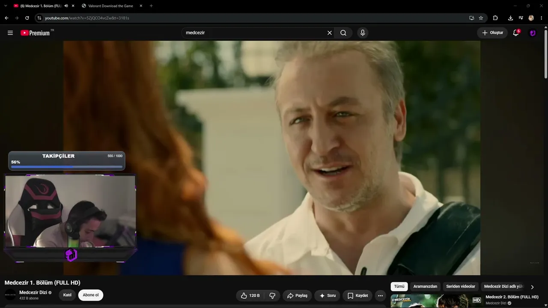
Task: Dislike the video with thumbs down
Action: 272,296
